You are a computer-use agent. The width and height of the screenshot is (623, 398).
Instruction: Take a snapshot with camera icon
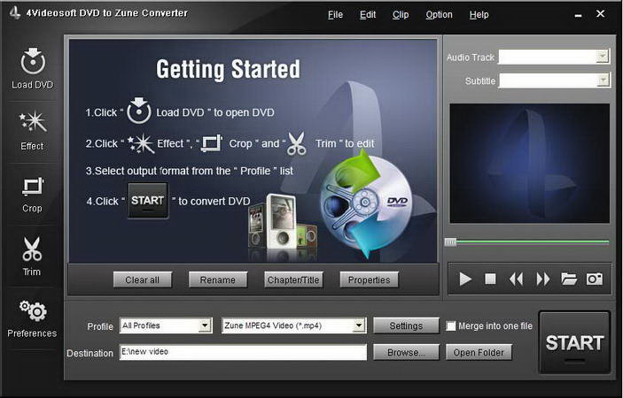pyautogui.click(x=595, y=279)
